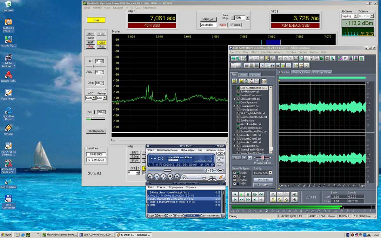
Task: Expand the SlickLudwig01.cel tree item
Action: point(235,99)
